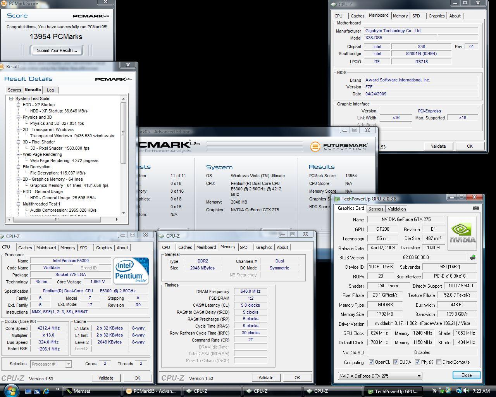Click the Result tree vertical scrollbar thumb

pos(124,133)
